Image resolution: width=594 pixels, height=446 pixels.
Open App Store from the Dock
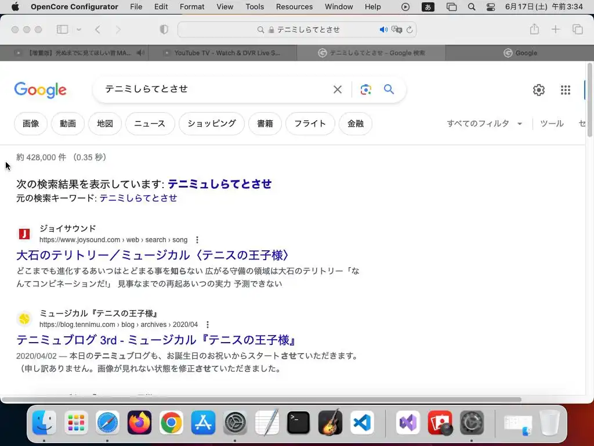pos(203,423)
